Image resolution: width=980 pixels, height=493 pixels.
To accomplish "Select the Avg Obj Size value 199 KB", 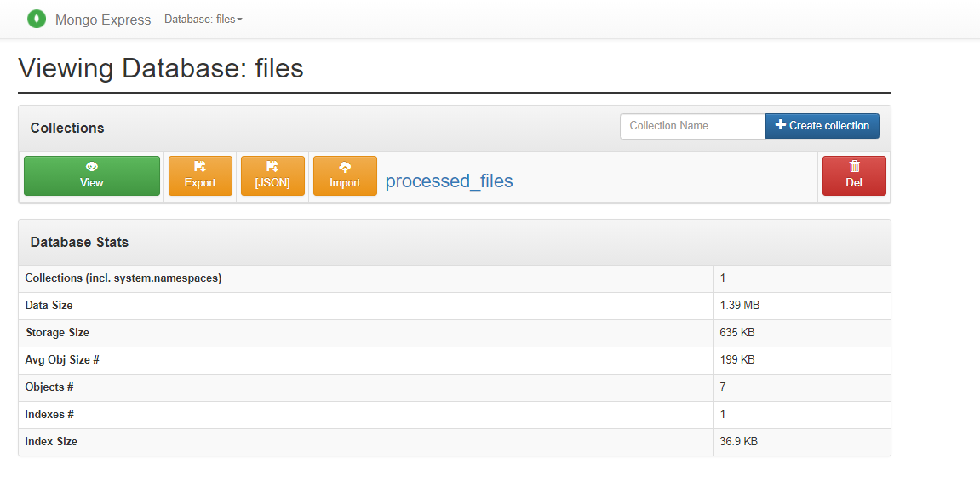I will click(736, 360).
